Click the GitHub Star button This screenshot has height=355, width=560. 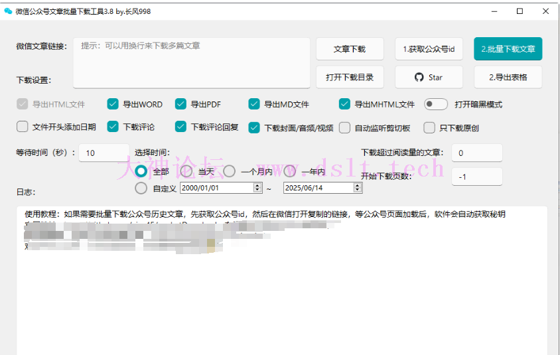pyautogui.click(x=429, y=77)
